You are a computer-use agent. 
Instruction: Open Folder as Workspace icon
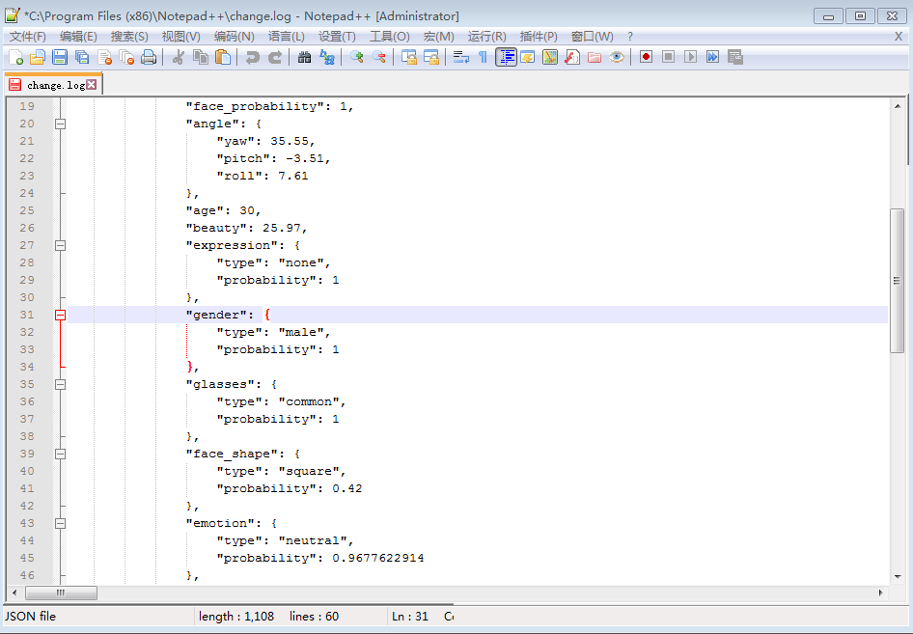pyautogui.click(x=594, y=57)
